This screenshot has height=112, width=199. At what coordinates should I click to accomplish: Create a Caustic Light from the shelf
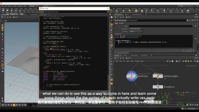(152, 11)
